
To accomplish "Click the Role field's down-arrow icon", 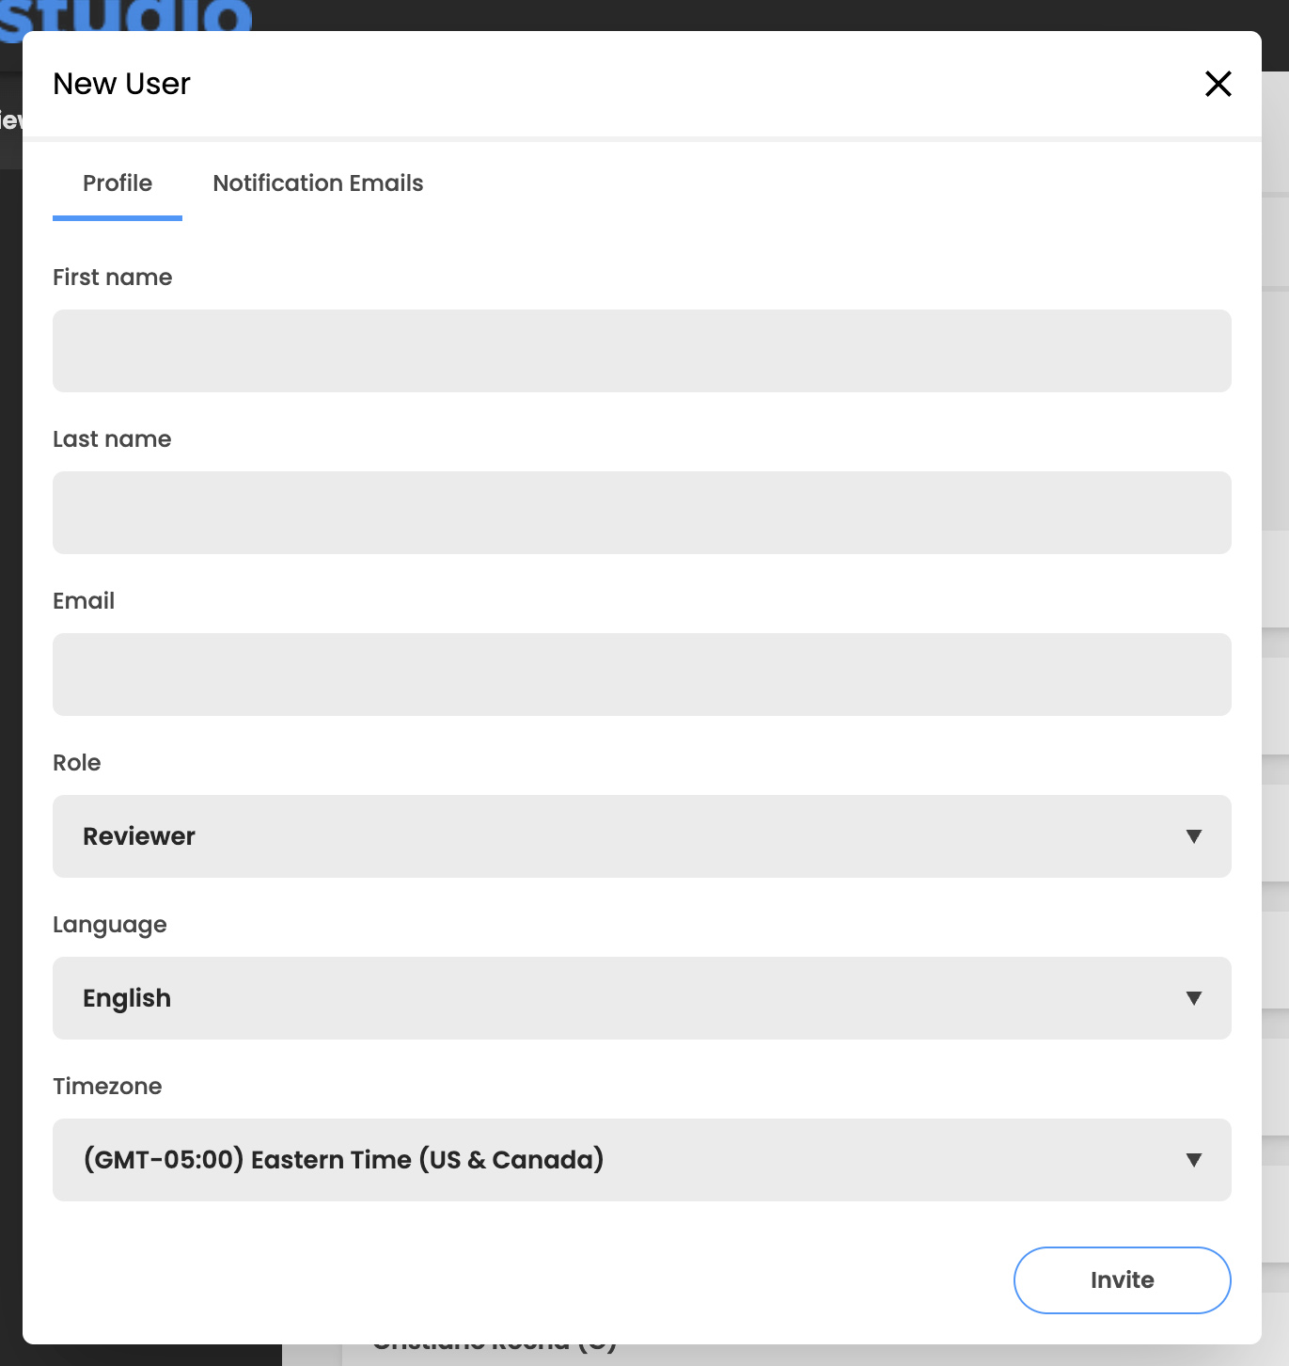I will (x=1193, y=836).
